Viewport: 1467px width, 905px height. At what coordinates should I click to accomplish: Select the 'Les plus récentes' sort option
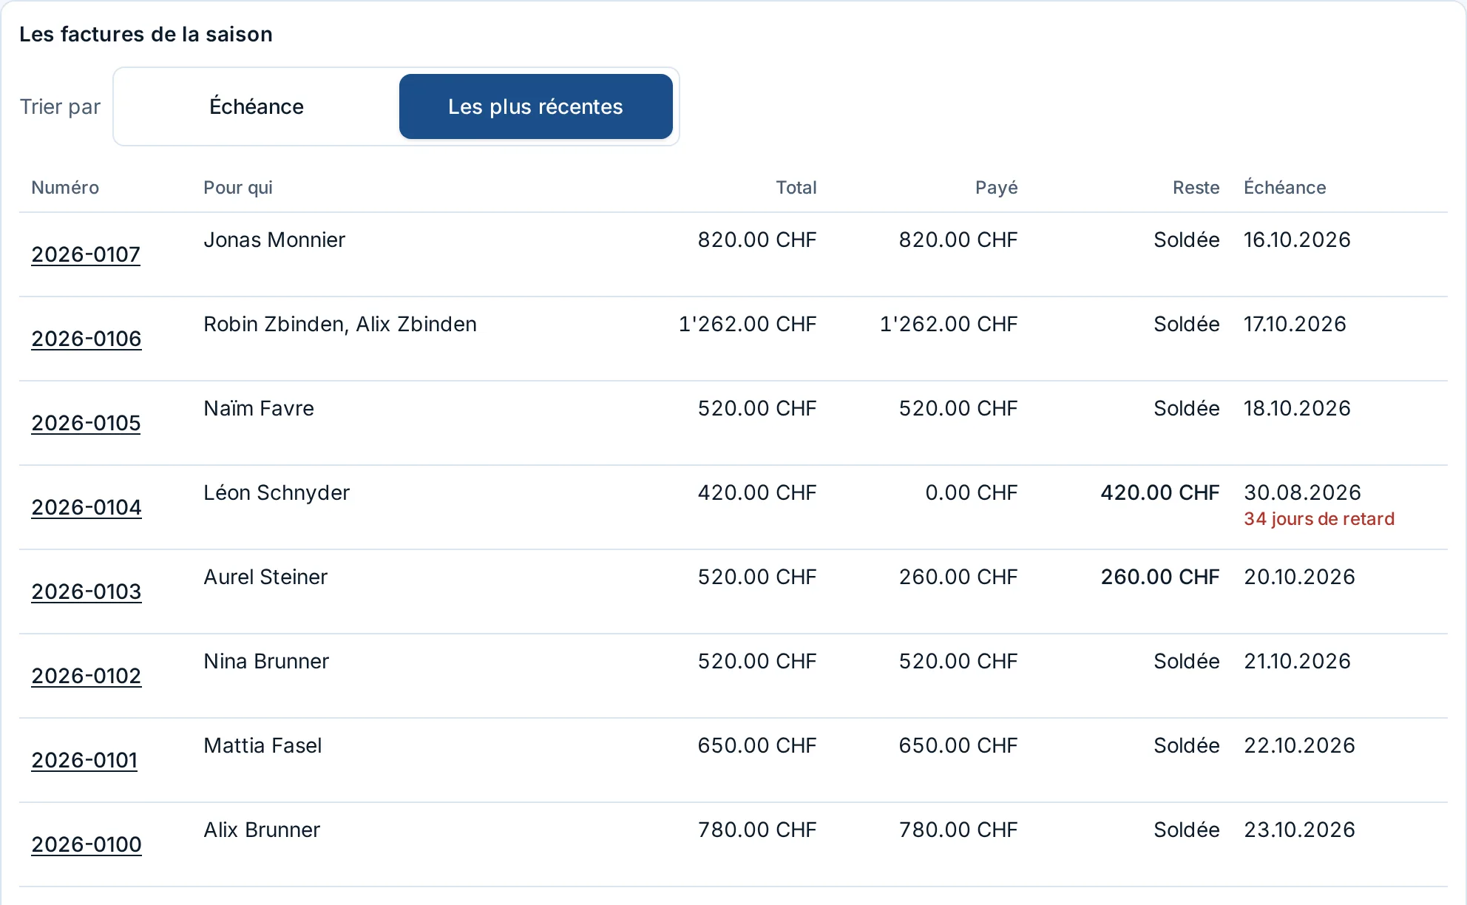[536, 106]
